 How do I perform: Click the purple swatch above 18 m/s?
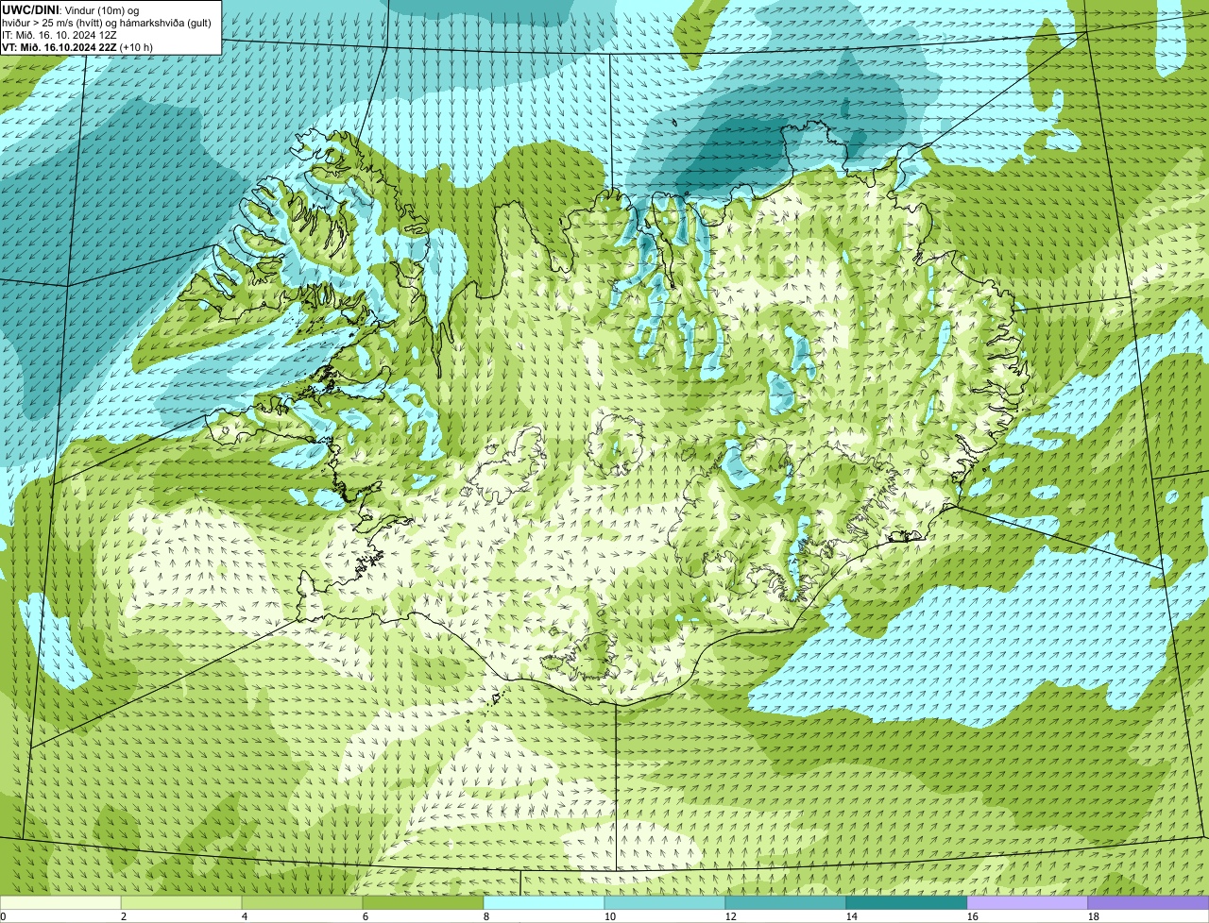coord(1149,903)
